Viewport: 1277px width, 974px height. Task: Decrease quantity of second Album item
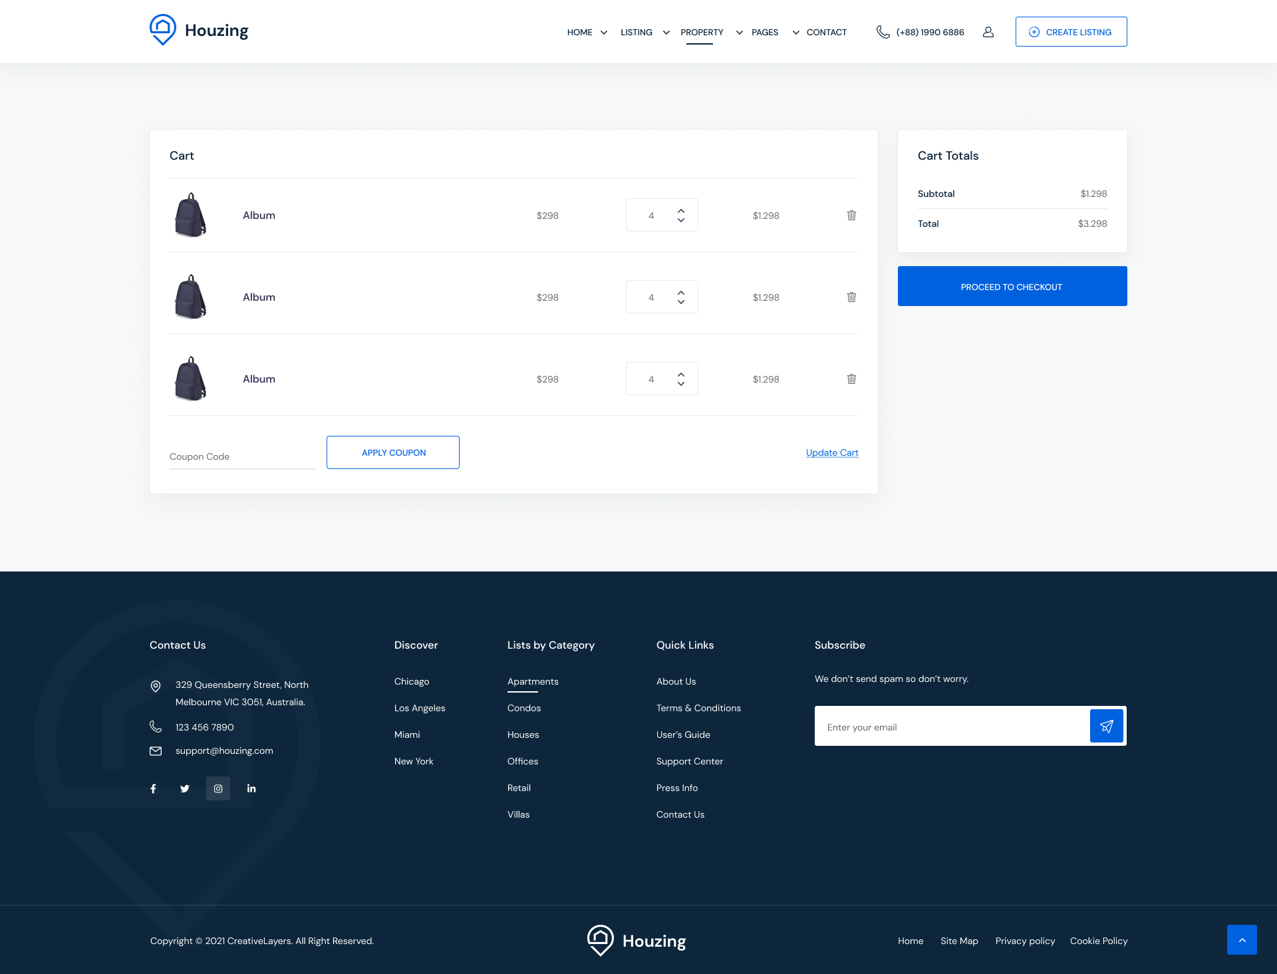(x=681, y=302)
